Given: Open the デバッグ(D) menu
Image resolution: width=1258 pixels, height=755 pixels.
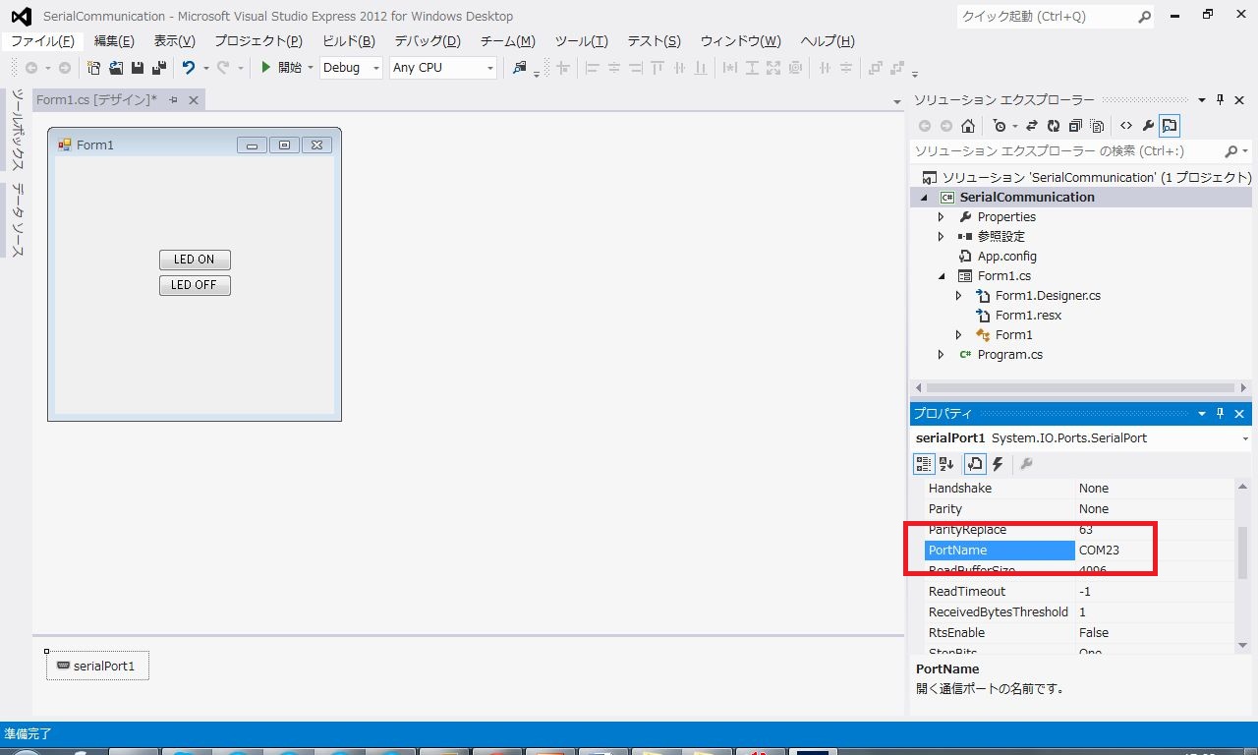Looking at the screenshot, I should click(428, 41).
